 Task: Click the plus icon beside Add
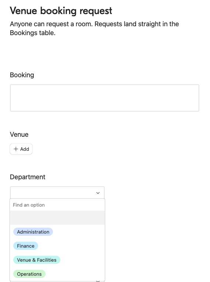coord(16,149)
